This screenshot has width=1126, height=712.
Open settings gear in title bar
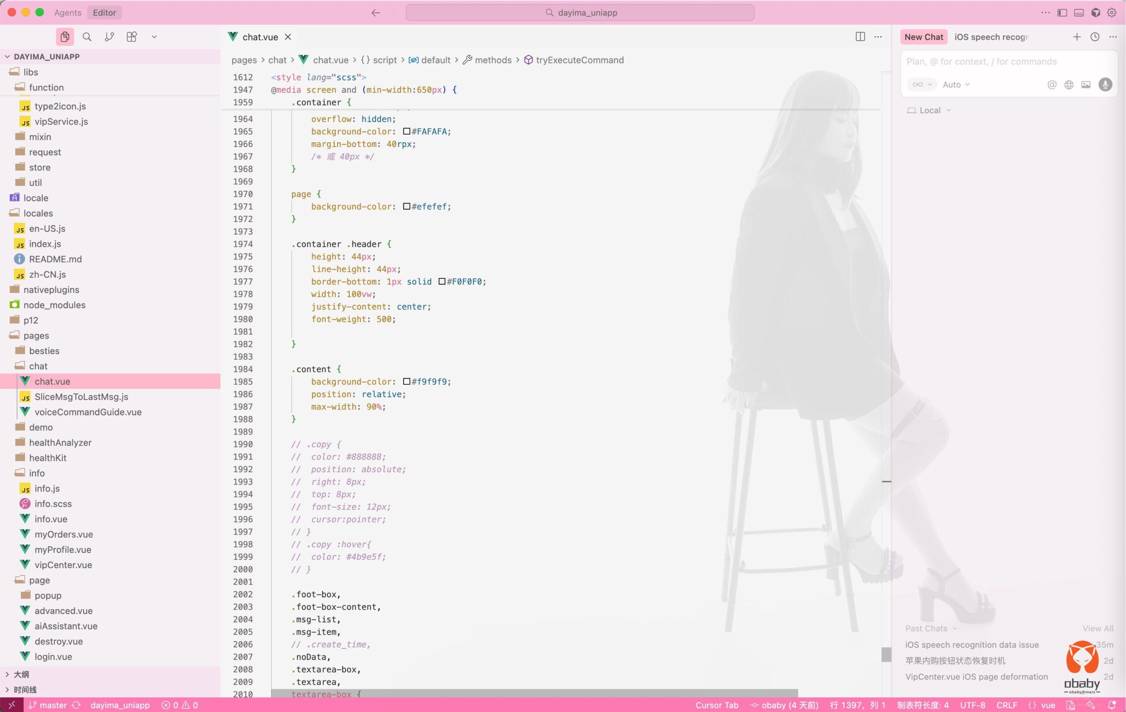coord(1112,13)
